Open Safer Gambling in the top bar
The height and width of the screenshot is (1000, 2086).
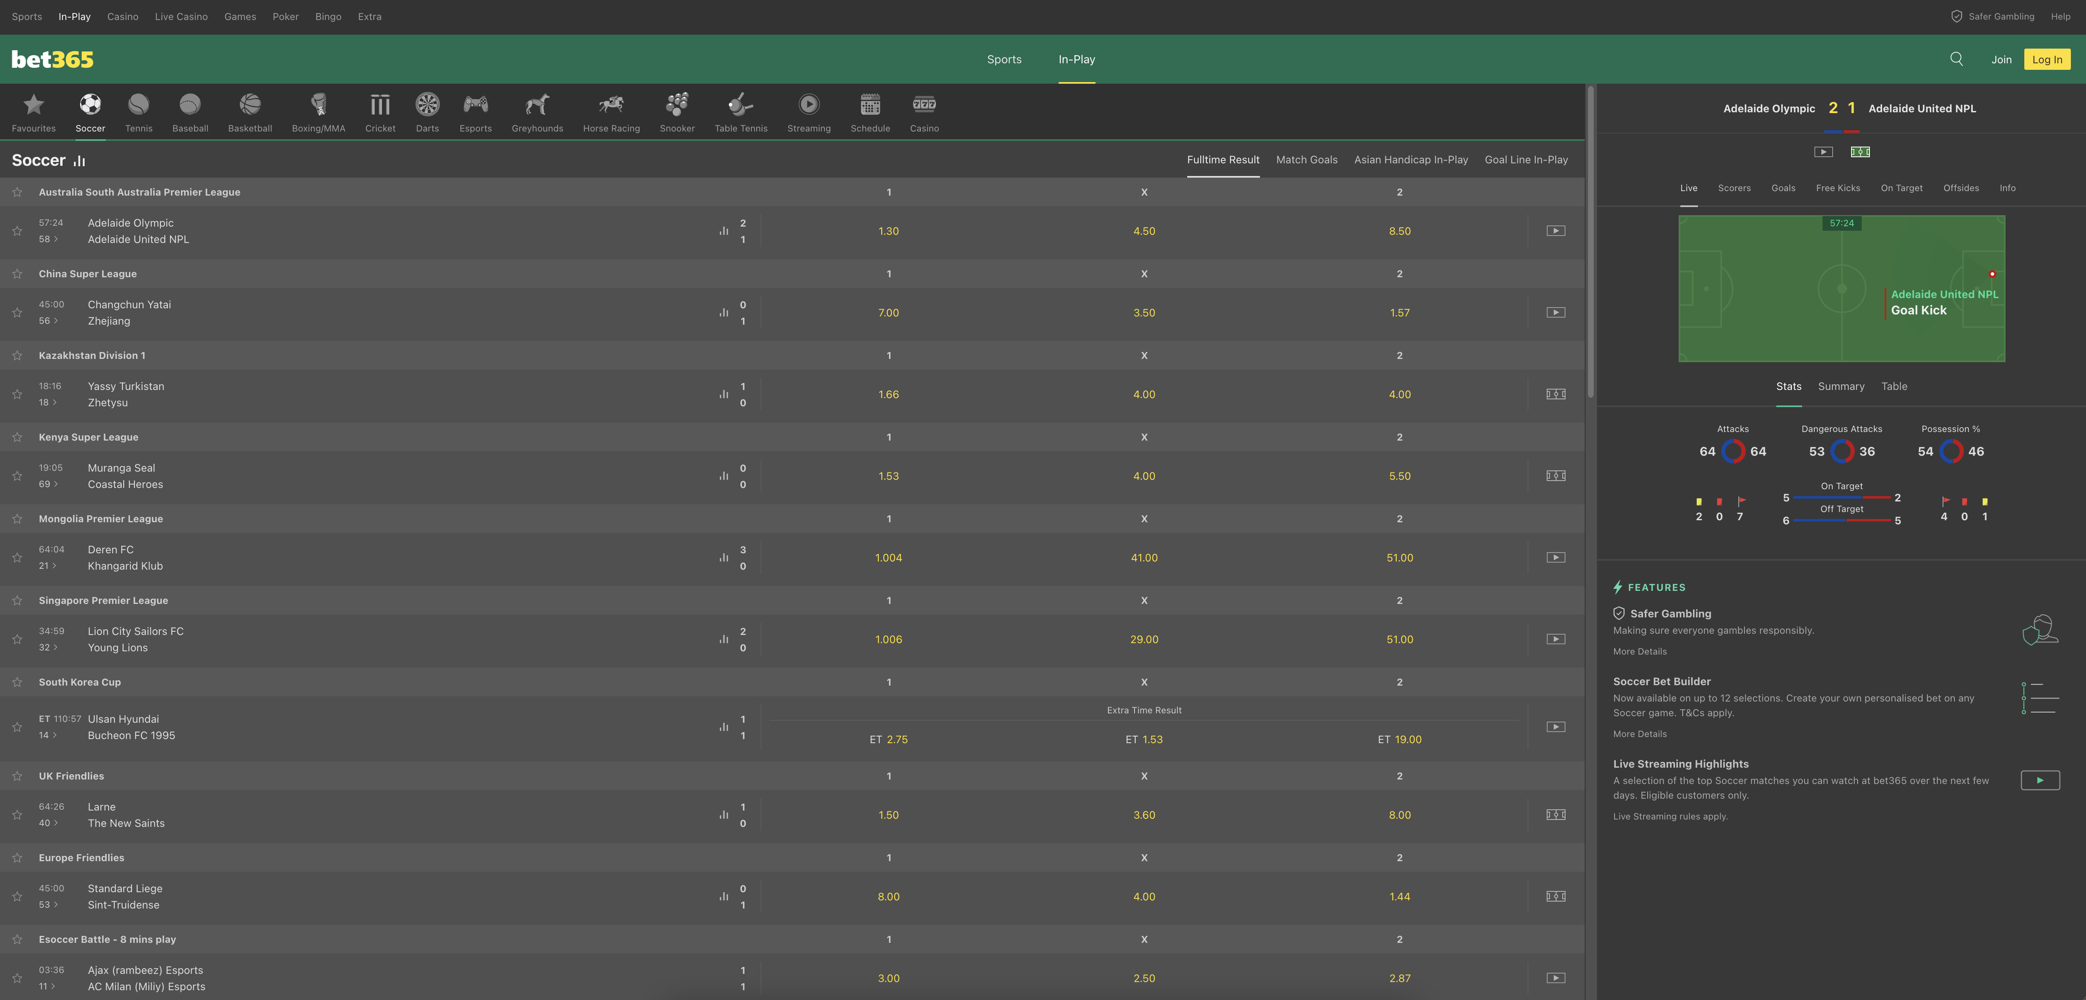point(1992,16)
